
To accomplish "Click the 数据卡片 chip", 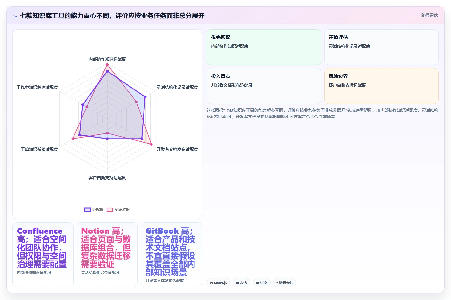I will coord(285,283).
